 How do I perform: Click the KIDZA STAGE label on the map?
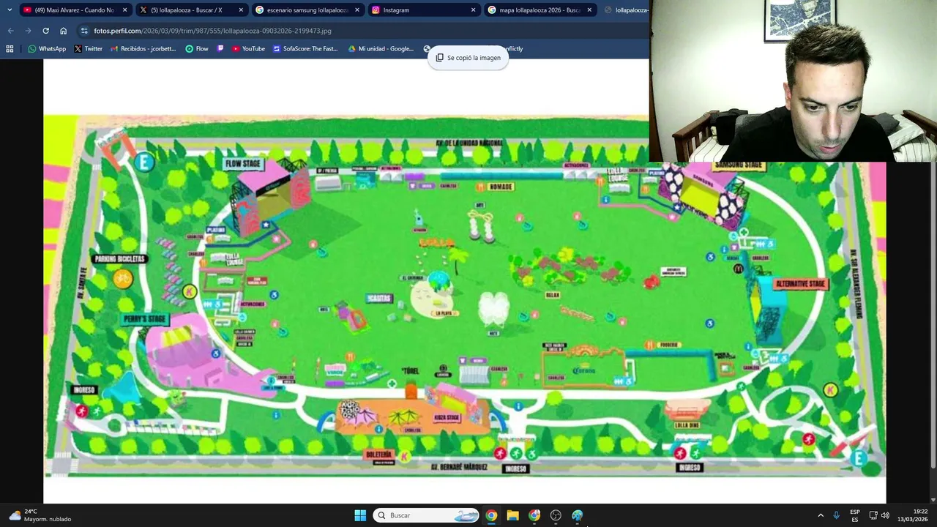[447, 418]
